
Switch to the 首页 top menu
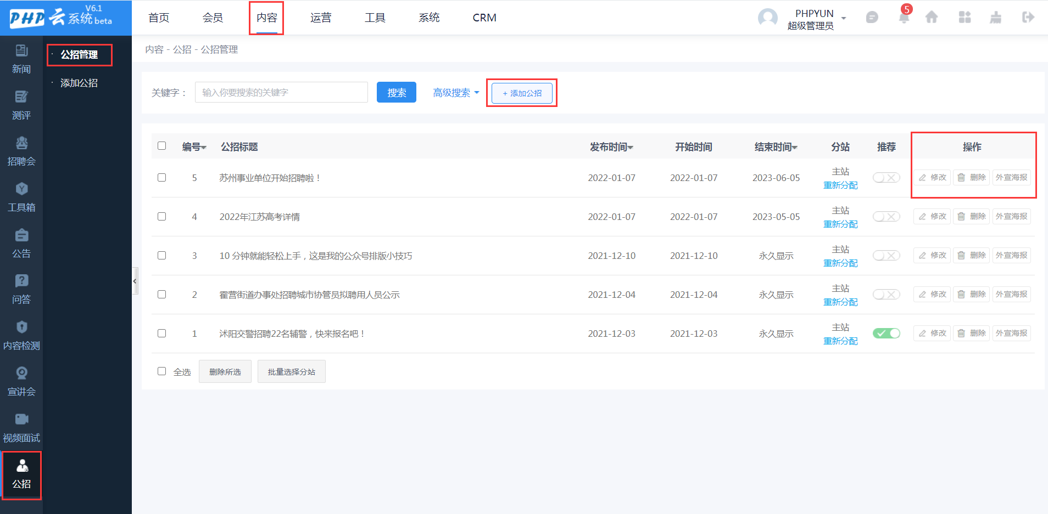(159, 18)
